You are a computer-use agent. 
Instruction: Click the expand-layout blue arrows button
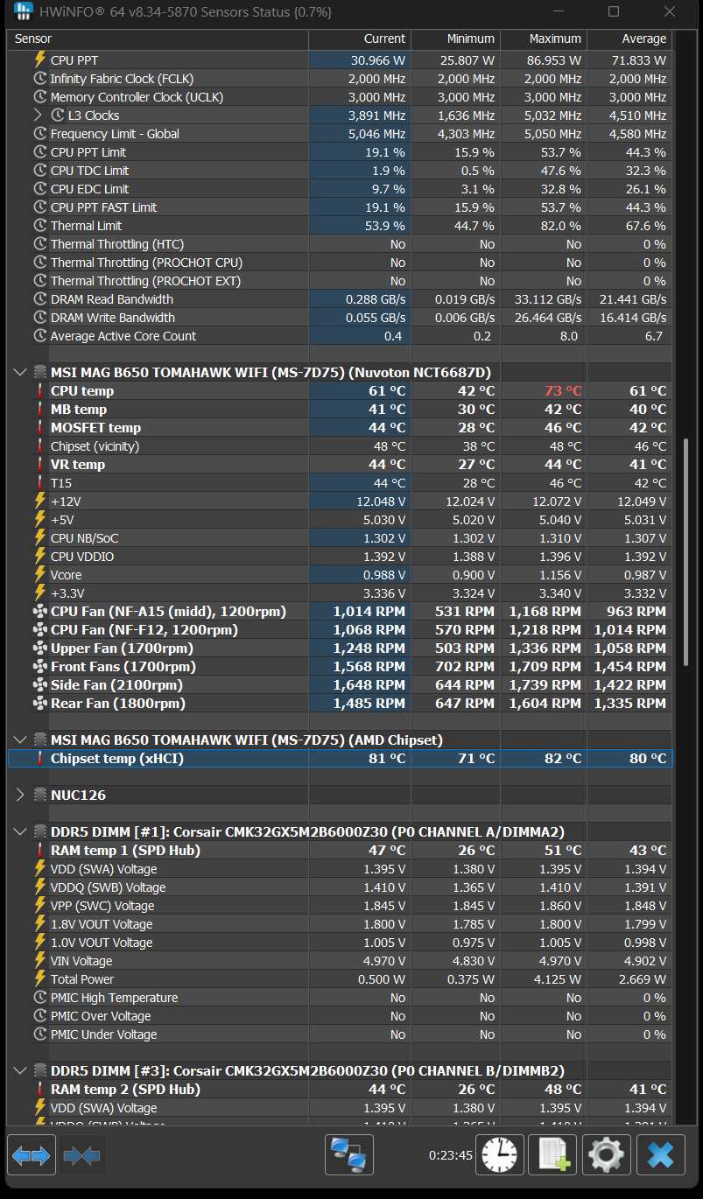click(32, 1155)
